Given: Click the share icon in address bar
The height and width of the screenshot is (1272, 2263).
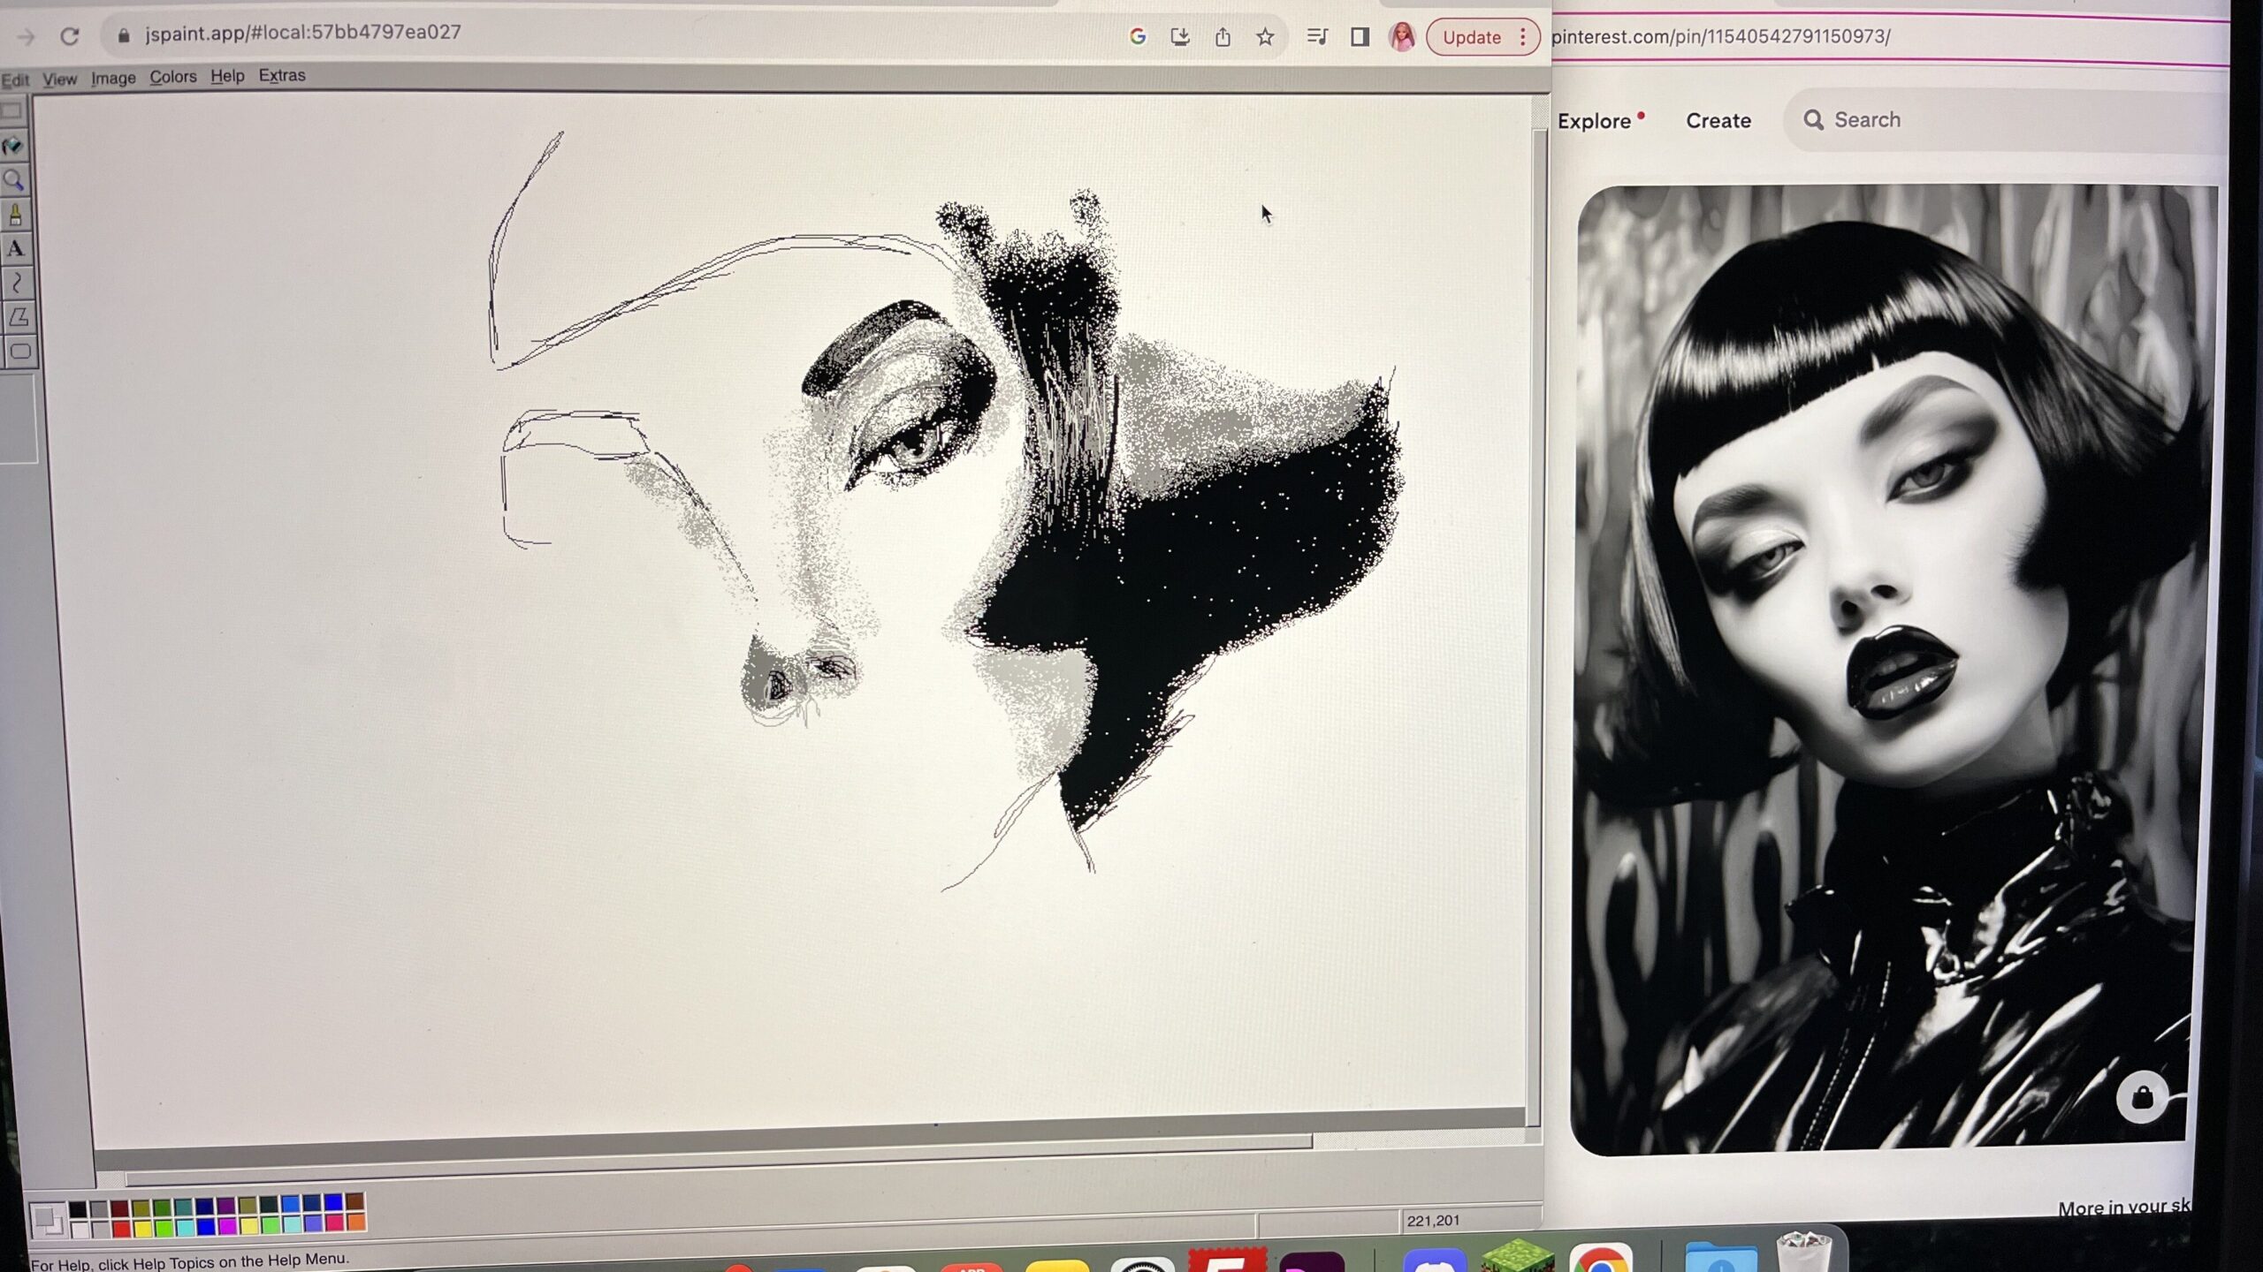Looking at the screenshot, I should pyautogui.click(x=1223, y=37).
